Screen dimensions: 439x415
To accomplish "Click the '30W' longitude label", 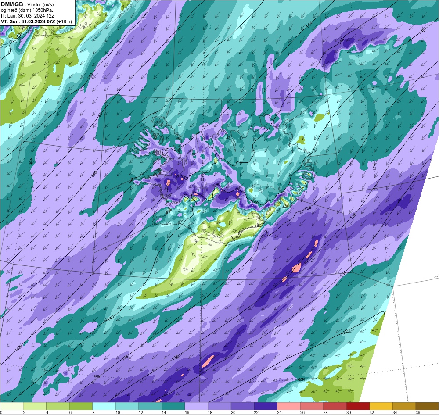I will click(31, 161).
